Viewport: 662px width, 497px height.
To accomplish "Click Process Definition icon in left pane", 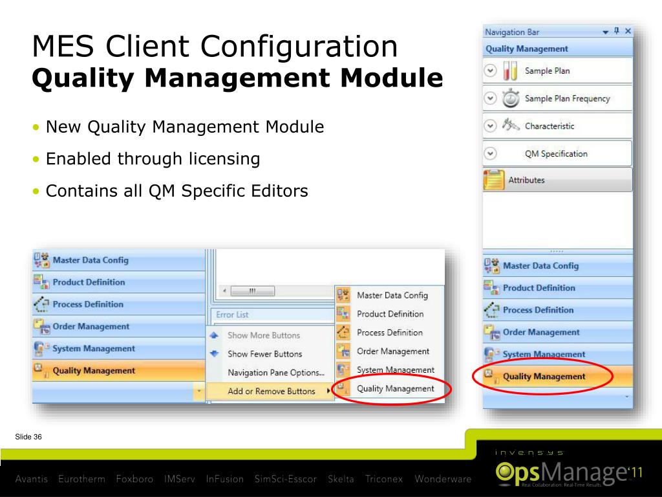I will (x=41, y=304).
